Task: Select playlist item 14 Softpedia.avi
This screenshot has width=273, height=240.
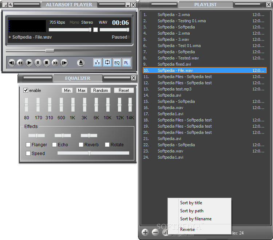Action: tap(205, 95)
